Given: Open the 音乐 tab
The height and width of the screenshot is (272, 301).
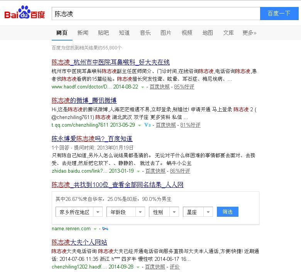Looking at the screenshot, I should tap(145, 33).
